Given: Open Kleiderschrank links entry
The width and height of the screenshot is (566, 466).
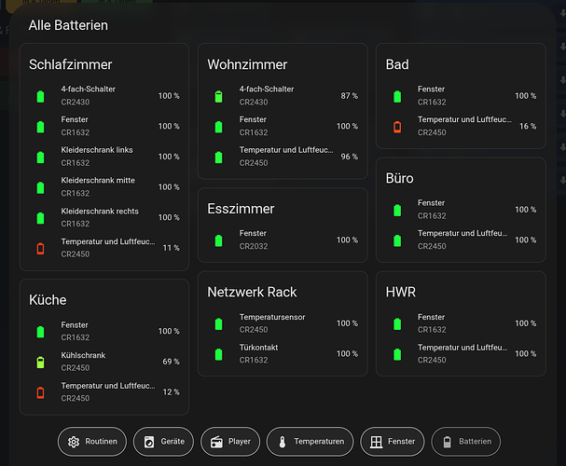Looking at the screenshot, I should pyautogui.click(x=104, y=157).
